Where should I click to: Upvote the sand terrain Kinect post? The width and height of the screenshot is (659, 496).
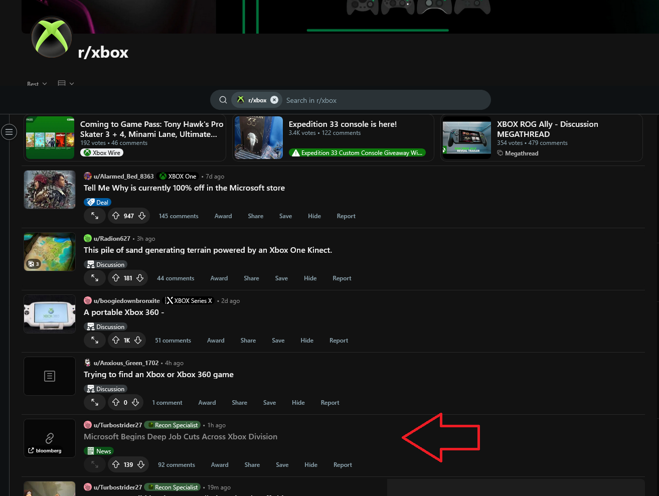[116, 278]
